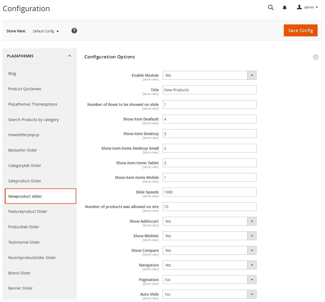This screenshot has width=325, height=302.
Task: Open the Pagination dropdown
Action: 209,280
